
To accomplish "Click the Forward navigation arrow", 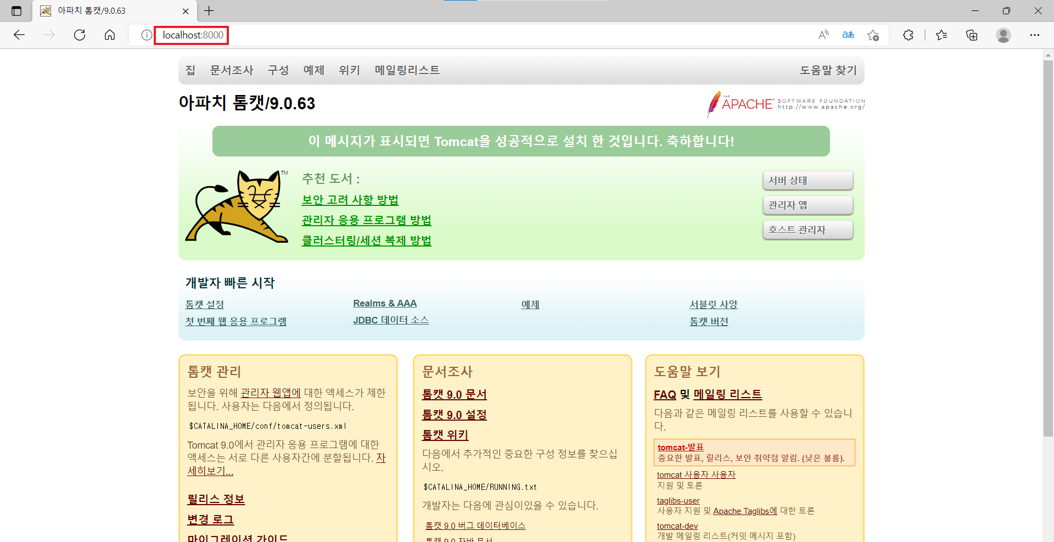I will click(49, 35).
